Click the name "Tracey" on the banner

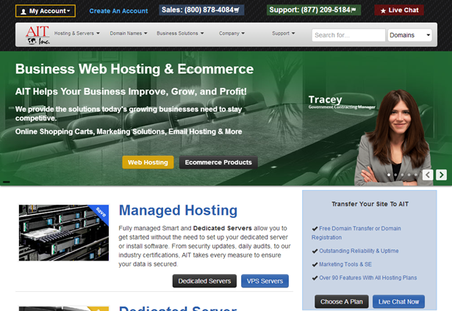(x=325, y=100)
